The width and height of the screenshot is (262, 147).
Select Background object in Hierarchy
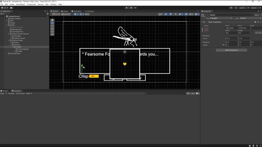pos(17,29)
